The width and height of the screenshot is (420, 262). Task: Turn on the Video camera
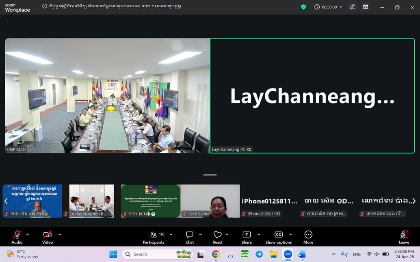tap(48, 237)
